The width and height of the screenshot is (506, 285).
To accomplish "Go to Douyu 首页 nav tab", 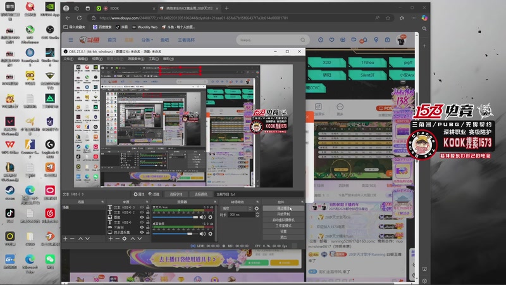I will click(112, 40).
